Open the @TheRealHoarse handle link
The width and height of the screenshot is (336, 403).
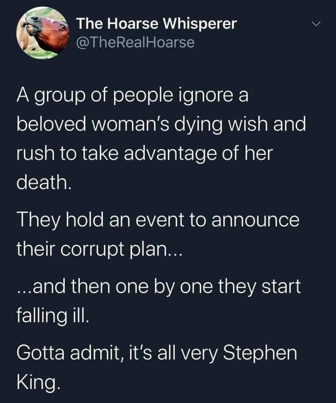pos(135,42)
